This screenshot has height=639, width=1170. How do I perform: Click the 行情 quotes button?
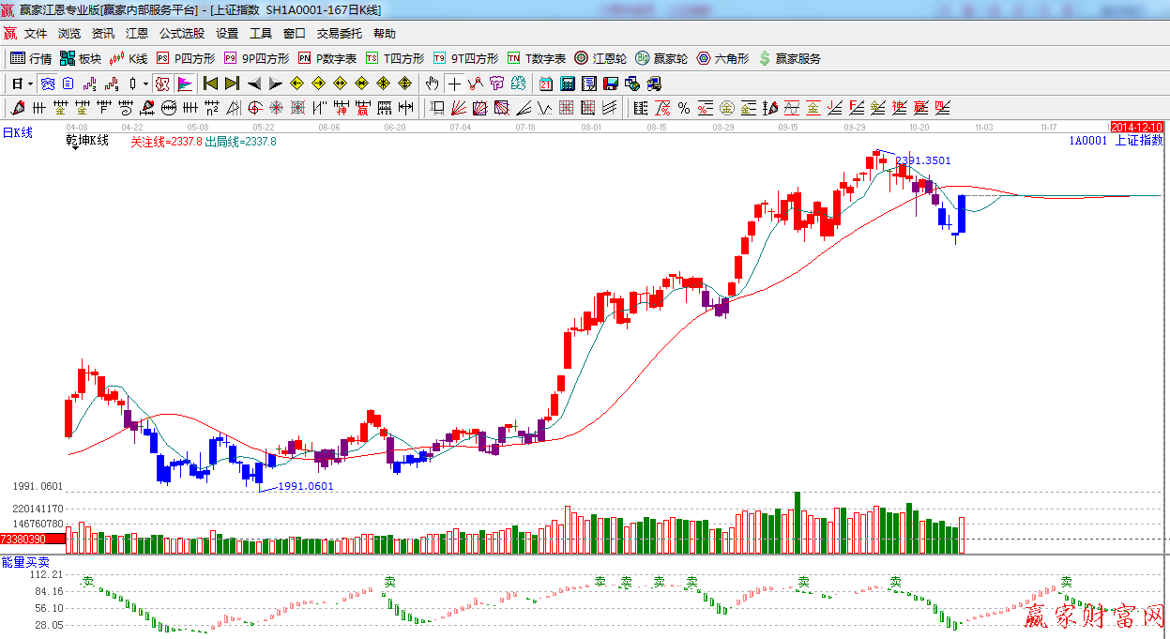coord(31,58)
